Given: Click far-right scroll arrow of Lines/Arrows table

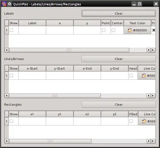Looking at the screenshot, I should pos(153,96).
